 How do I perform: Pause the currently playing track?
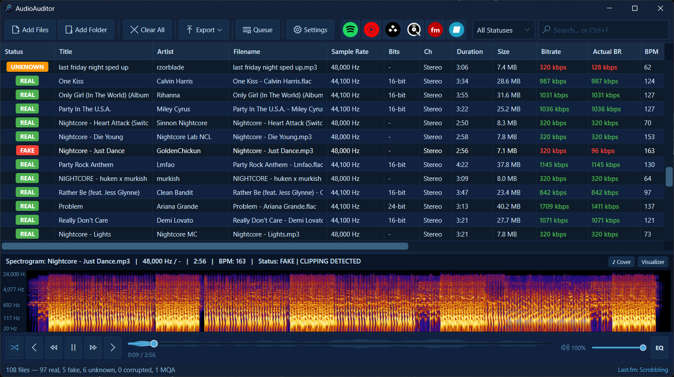pyautogui.click(x=73, y=347)
